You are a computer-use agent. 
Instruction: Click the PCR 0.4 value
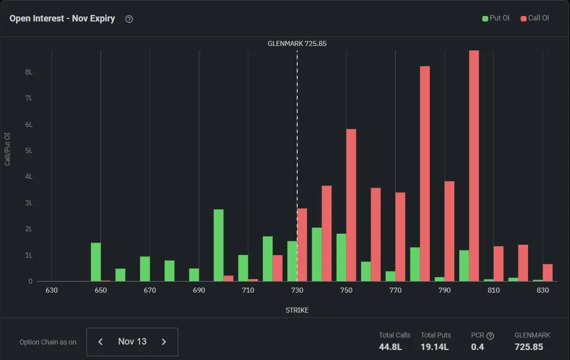pos(477,347)
